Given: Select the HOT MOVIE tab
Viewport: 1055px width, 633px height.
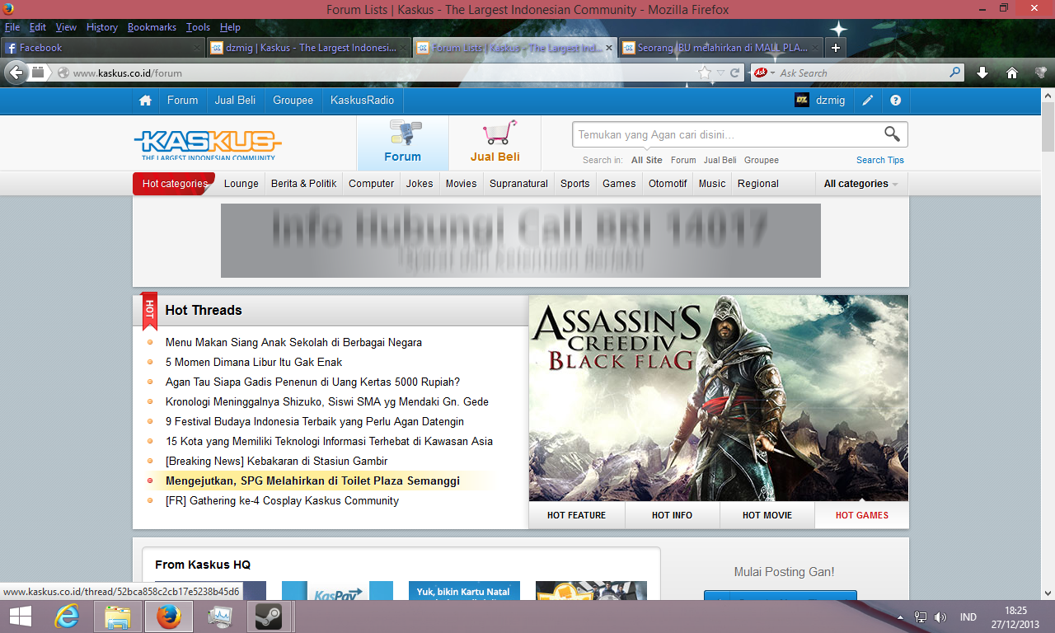Looking at the screenshot, I should (767, 515).
